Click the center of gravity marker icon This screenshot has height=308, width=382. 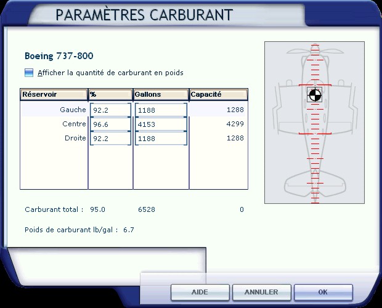coord(314,95)
